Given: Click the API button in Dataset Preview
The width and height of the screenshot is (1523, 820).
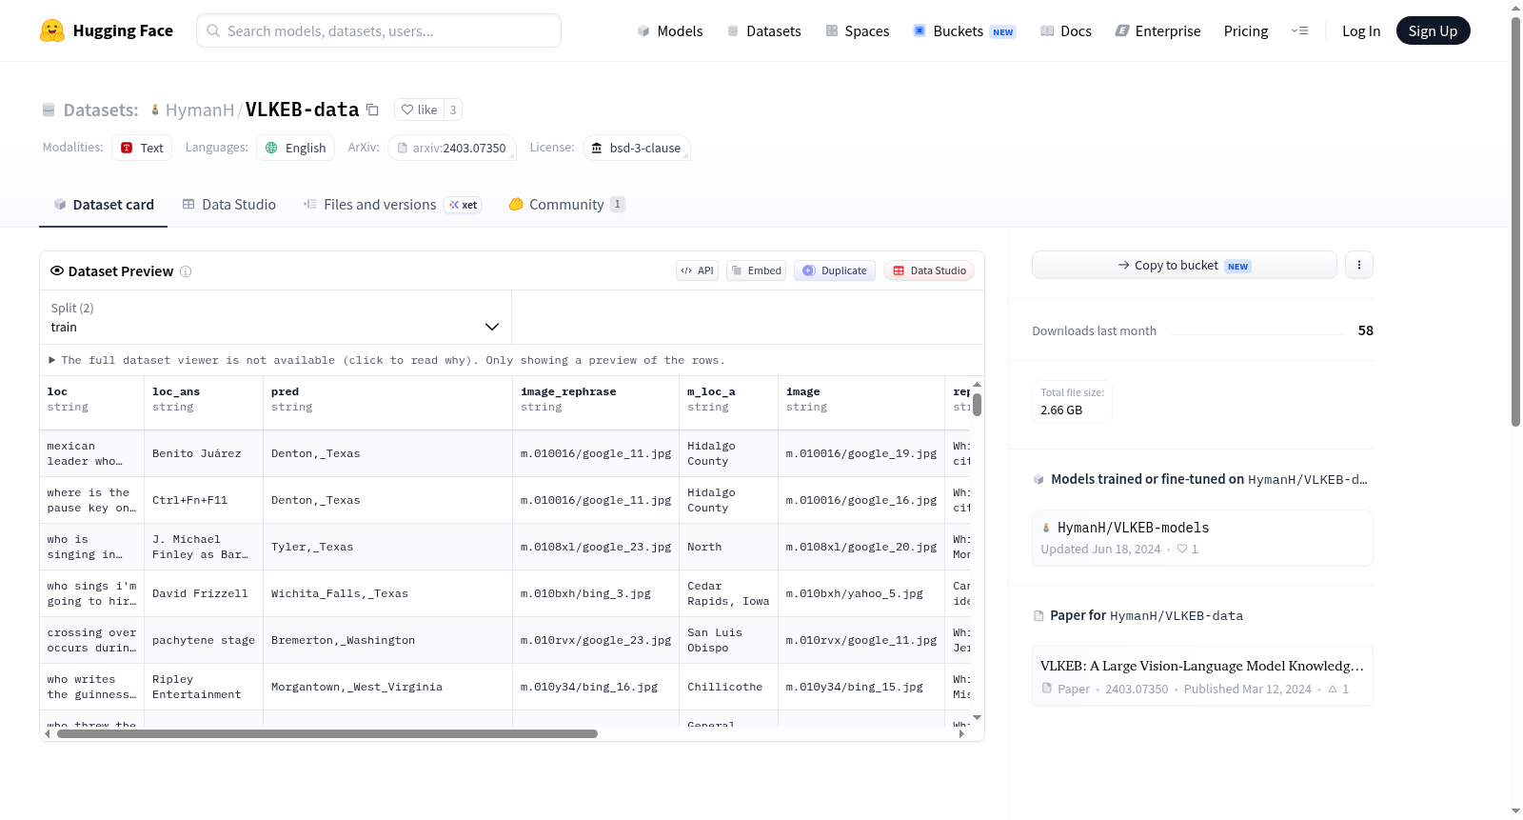Looking at the screenshot, I should pos(697,270).
